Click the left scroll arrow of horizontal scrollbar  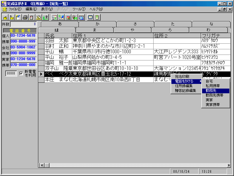pyautogui.click(x=42, y=165)
